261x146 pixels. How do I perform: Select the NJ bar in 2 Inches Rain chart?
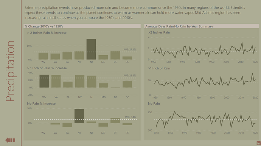91,49
